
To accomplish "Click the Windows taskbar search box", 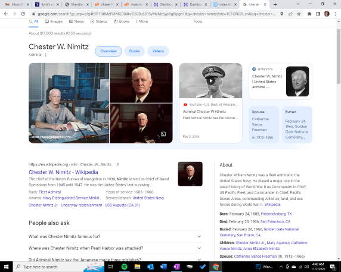I will click(58, 267).
